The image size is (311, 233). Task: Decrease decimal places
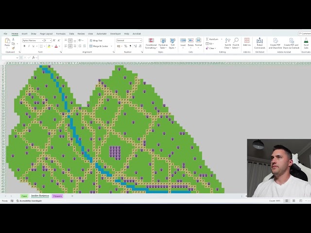tap(140, 46)
